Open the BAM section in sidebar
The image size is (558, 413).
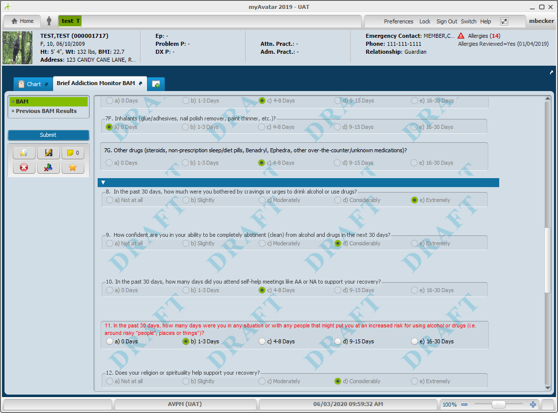pyautogui.click(x=48, y=102)
